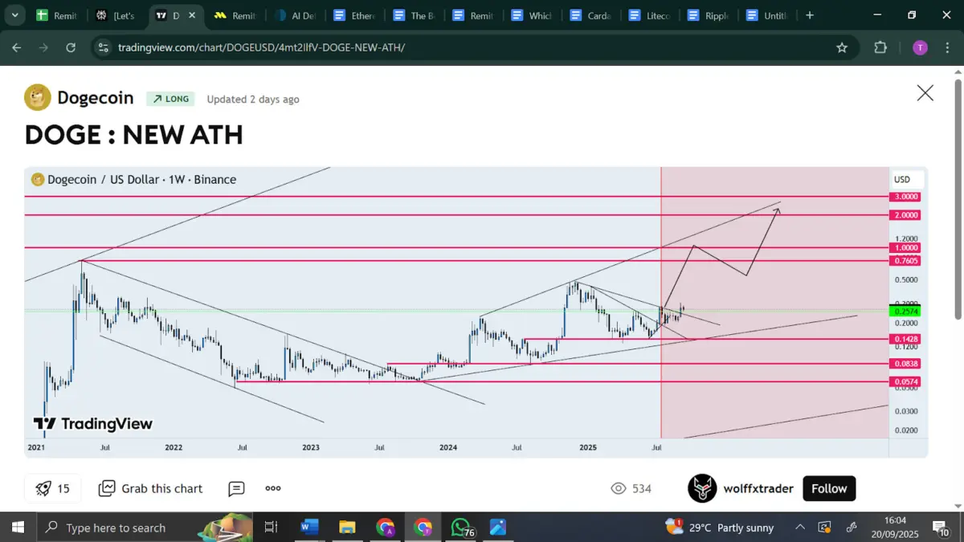The width and height of the screenshot is (964, 542).
Task: Click the address bar URL
Action: tap(261, 47)
